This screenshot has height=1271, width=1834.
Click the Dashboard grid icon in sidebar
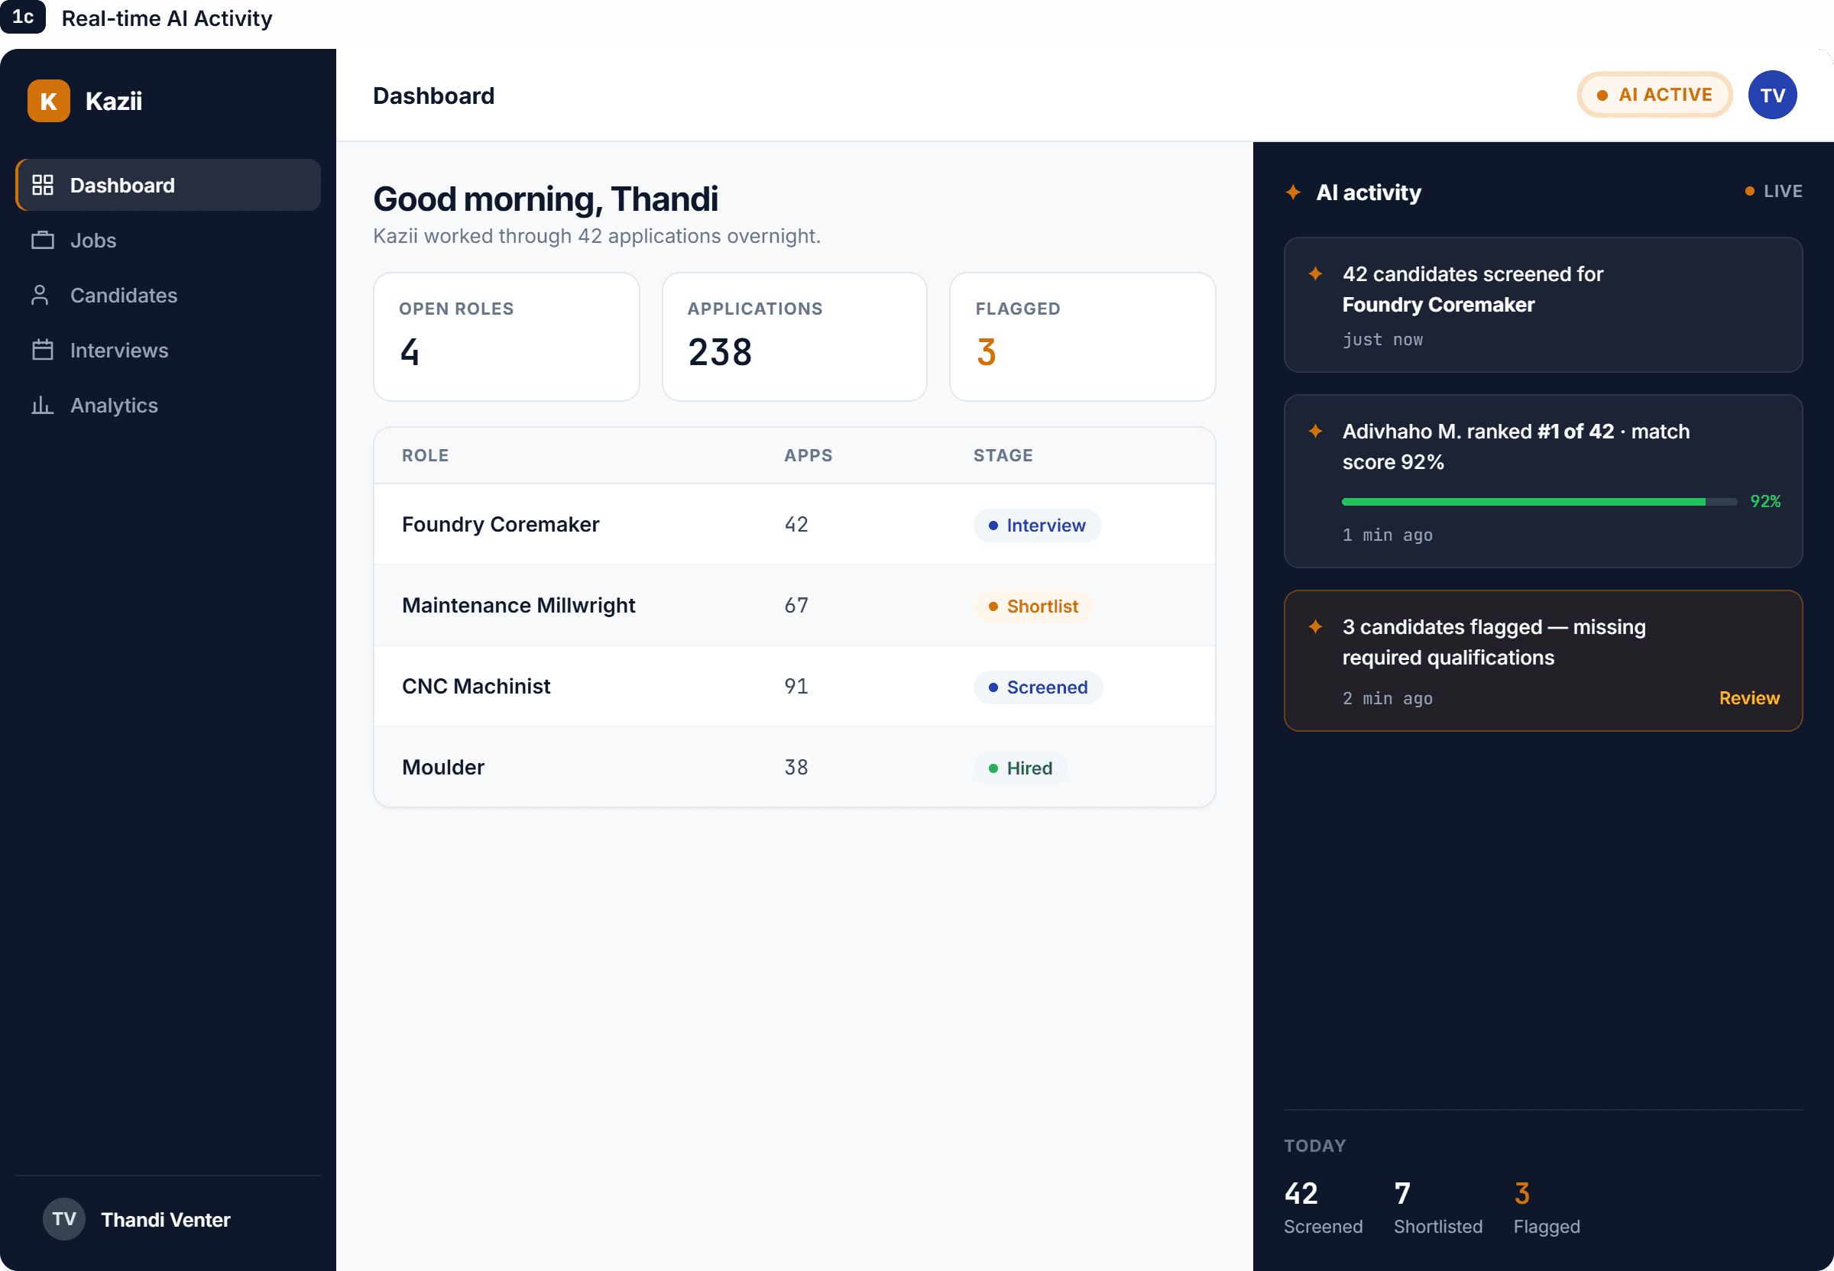(42, 185)
